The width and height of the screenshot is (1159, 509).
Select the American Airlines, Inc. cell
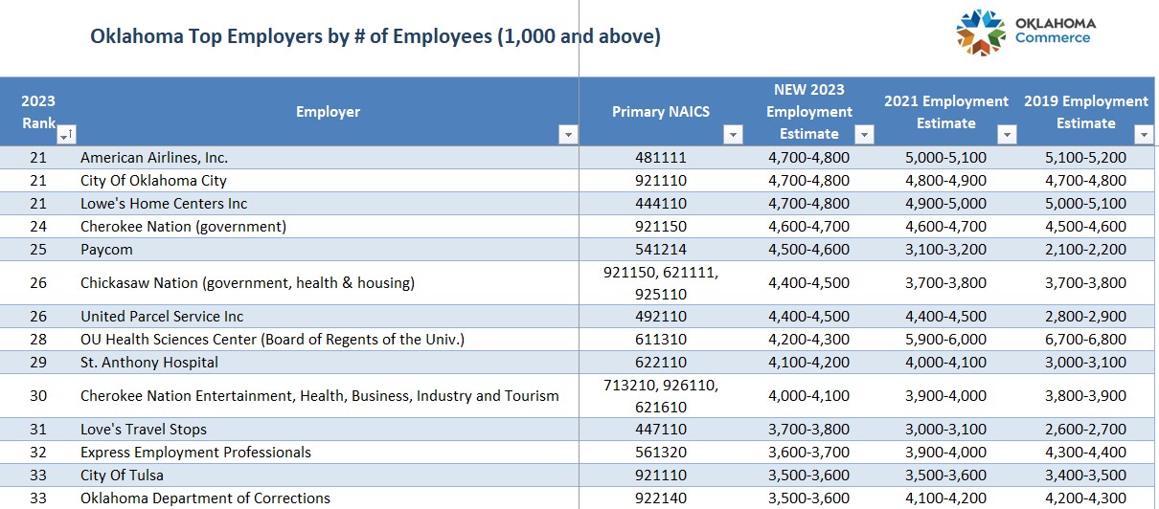click(x=154, y=157)
